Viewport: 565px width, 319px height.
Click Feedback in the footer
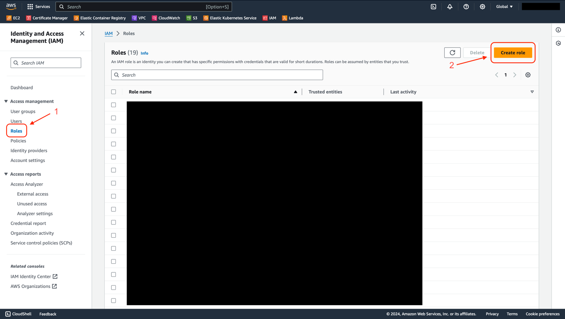[x=48, y=314]
